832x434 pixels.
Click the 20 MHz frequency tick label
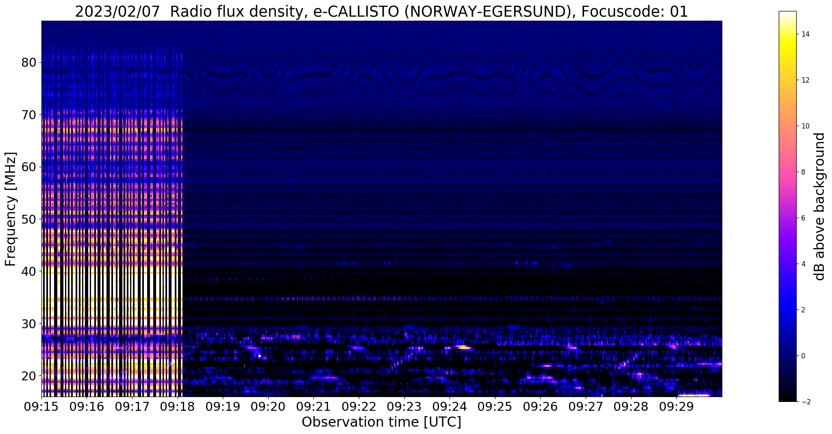point(28,375)
